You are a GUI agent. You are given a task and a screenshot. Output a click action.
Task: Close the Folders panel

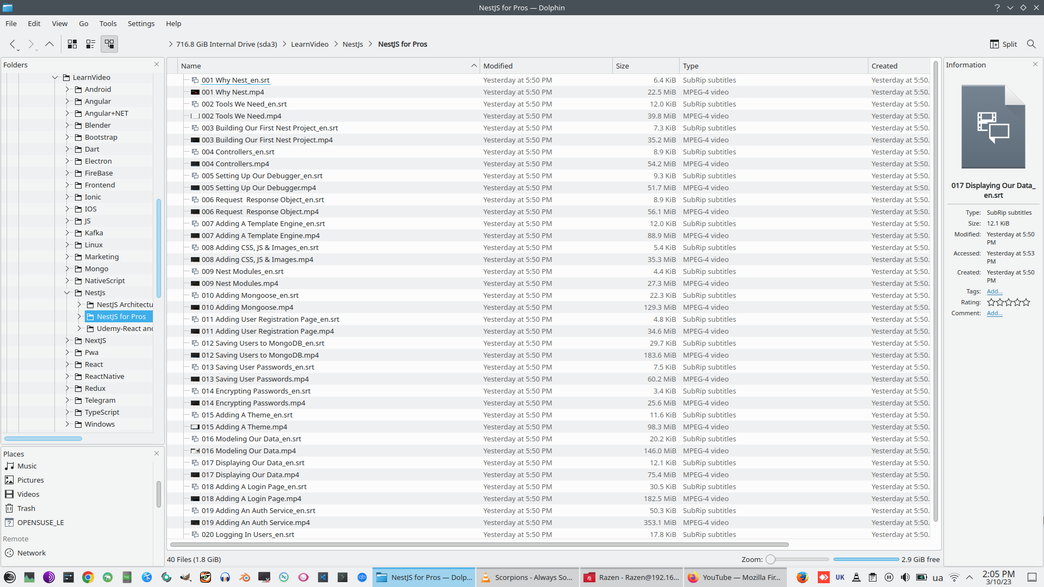click(x=157, y=64)
